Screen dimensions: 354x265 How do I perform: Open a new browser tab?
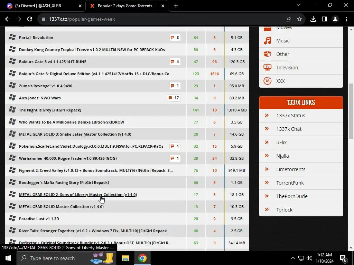pyautogui.click(x=176, y=6)
